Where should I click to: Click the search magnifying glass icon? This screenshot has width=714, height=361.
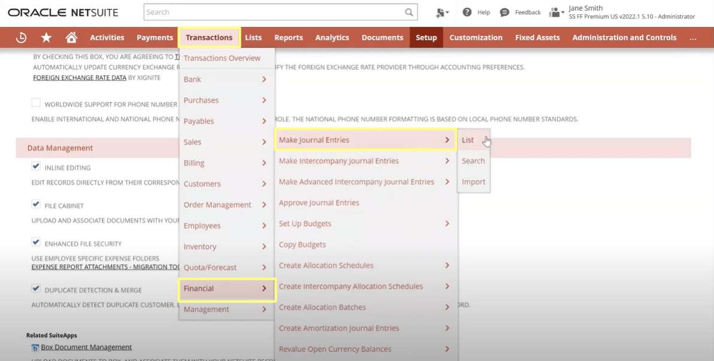[409, 12]
